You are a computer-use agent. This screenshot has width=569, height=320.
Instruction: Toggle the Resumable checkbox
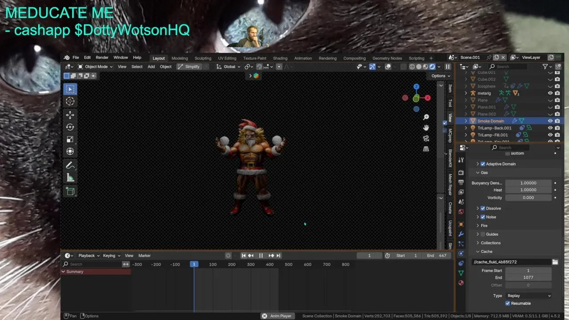tap(508, 304)
